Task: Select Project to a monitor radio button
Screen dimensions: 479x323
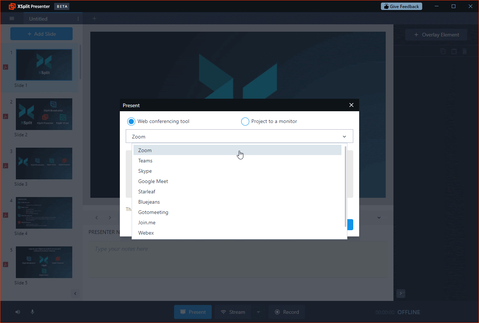Action: (245, 122)
